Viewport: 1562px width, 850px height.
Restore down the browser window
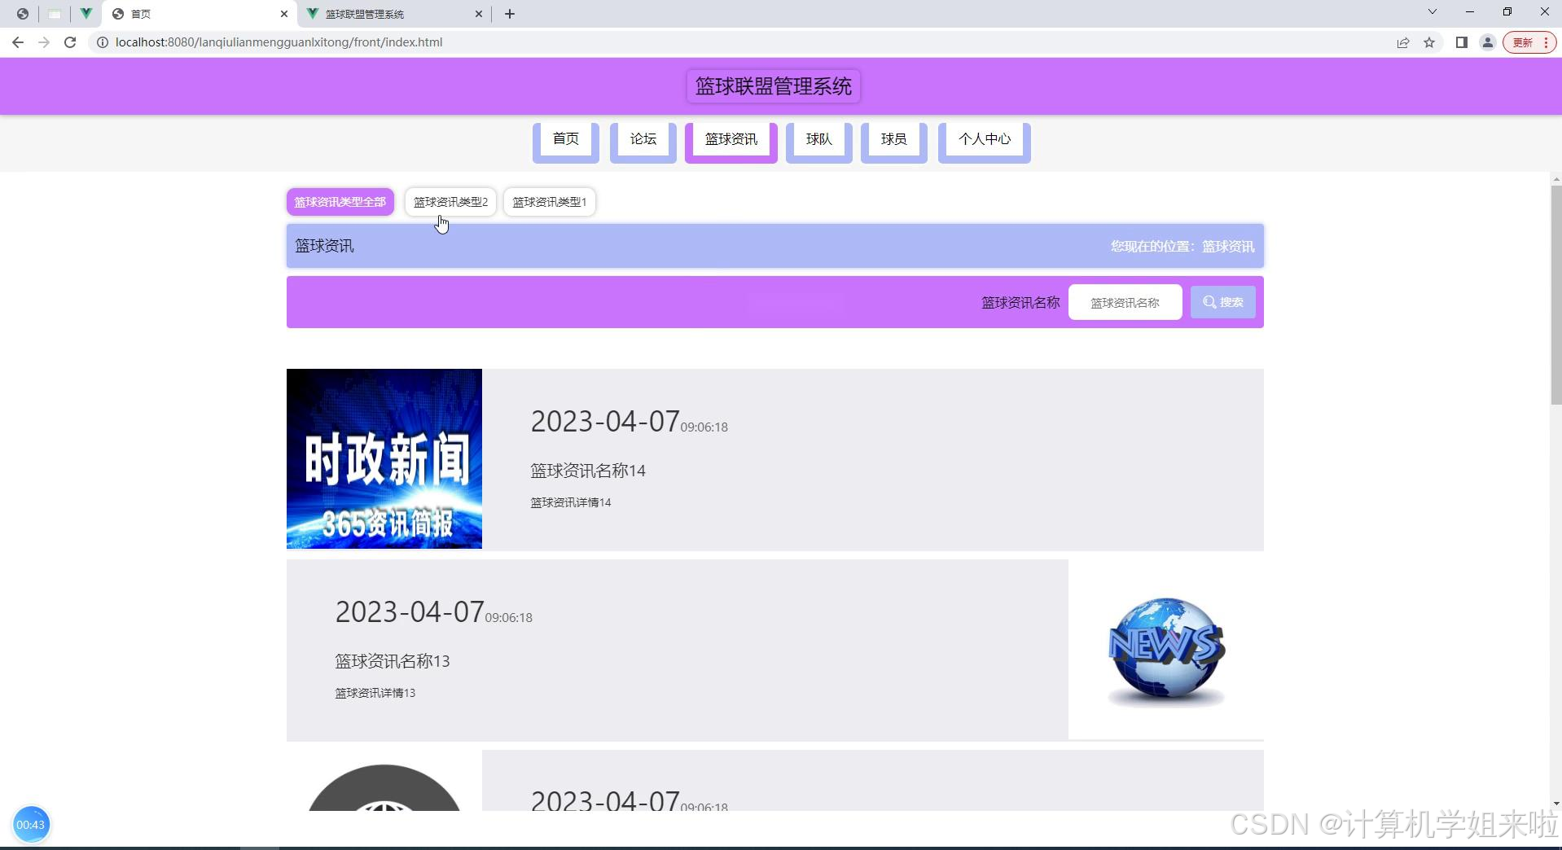tap(1507, 12)
